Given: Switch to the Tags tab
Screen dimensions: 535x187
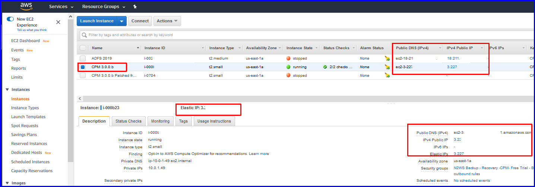Looking at the screenshot, I should click(183, 121).
